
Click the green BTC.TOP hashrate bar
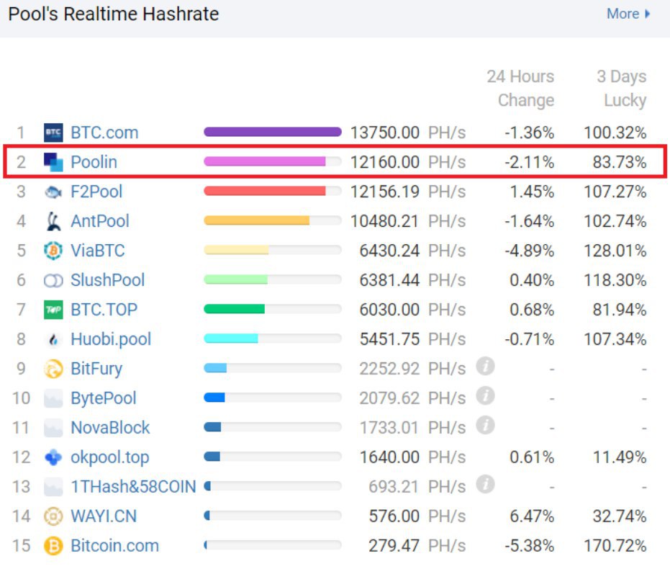[x=234, y=309]
